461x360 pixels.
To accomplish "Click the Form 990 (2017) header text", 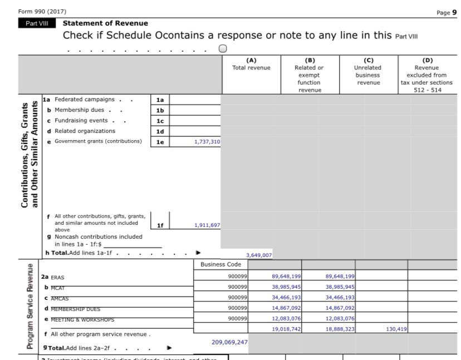I will (42, 12).
